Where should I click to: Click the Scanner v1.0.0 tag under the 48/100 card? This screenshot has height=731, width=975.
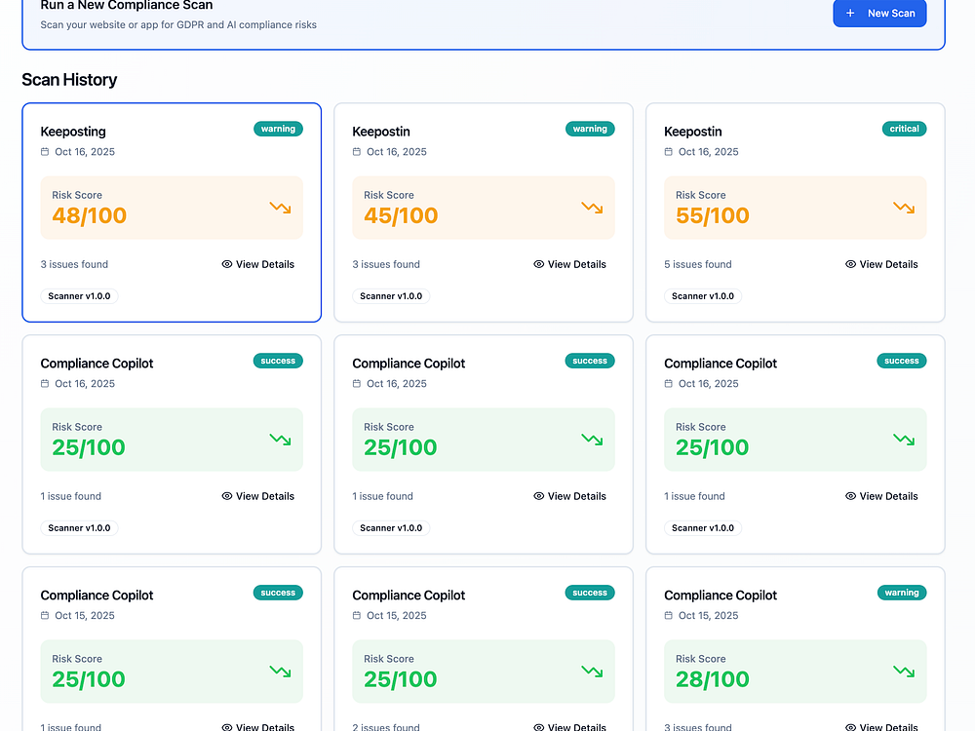(x=79, y=296)
